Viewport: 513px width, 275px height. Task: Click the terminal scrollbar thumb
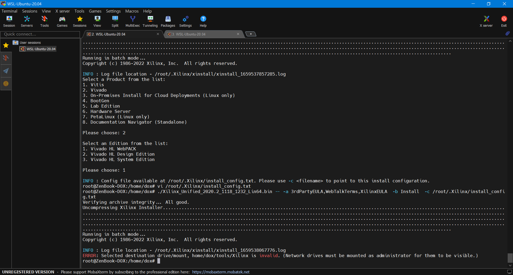click(510, 258)
